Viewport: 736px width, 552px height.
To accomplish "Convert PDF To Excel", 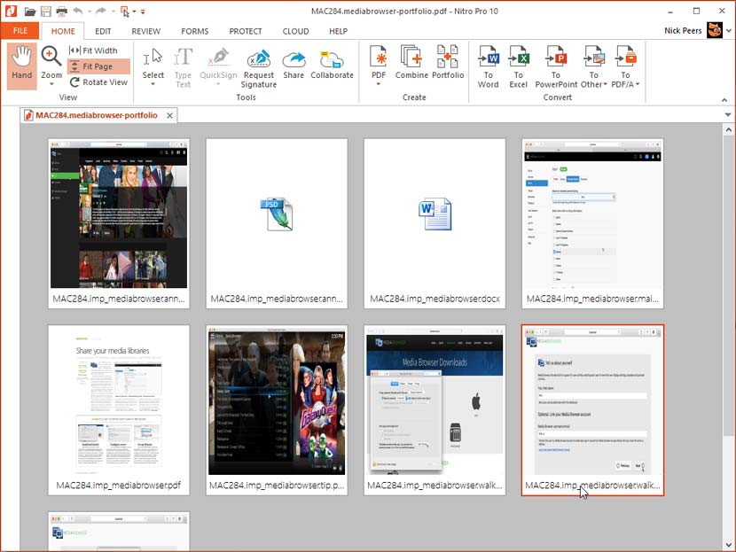I will 519,67.
